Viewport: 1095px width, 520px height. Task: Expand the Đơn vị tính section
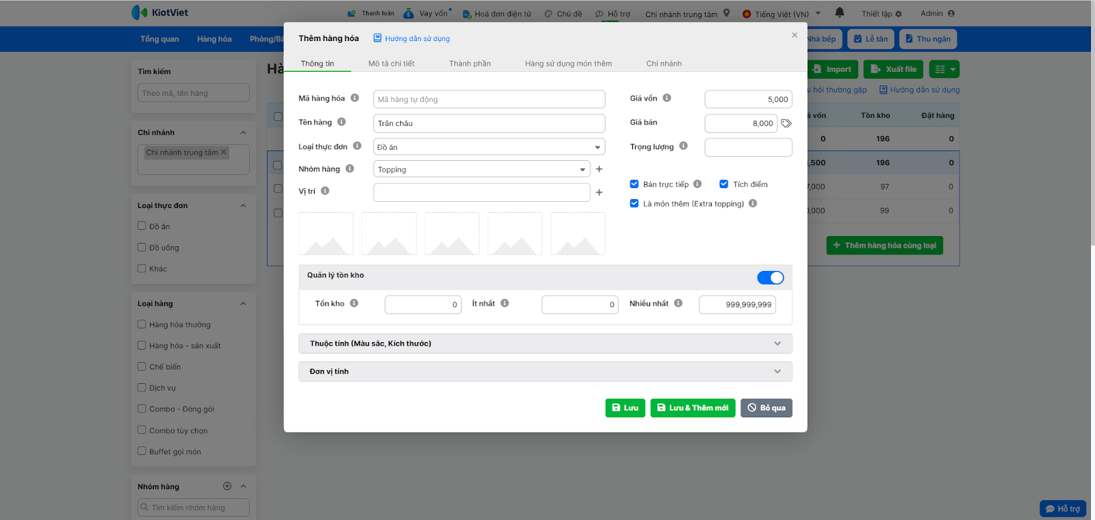click(545, 372)
